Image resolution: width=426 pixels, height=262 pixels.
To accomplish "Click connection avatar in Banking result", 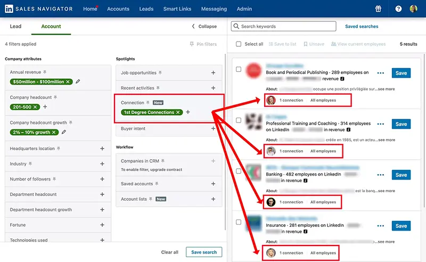I will [x=271, y=202].
